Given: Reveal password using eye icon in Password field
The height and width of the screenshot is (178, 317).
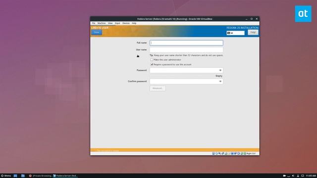Looking at the screenshot, I should coord(220,70).
